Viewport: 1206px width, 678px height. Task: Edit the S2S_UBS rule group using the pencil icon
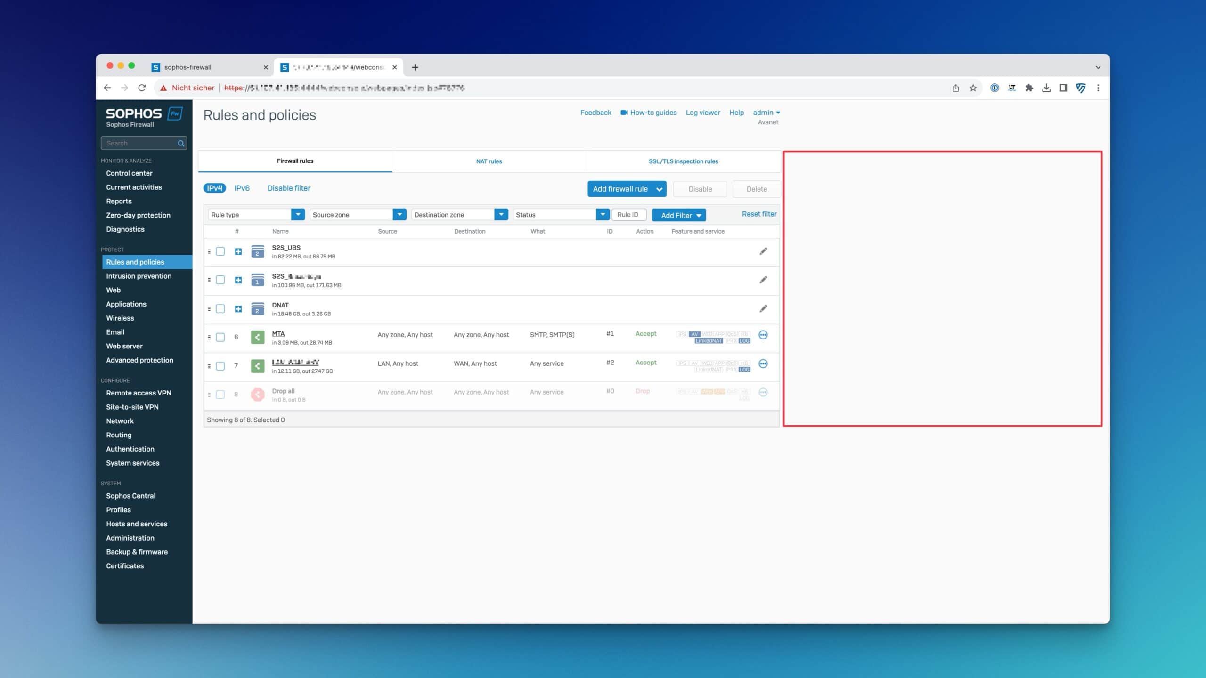(x=763, y=251)
